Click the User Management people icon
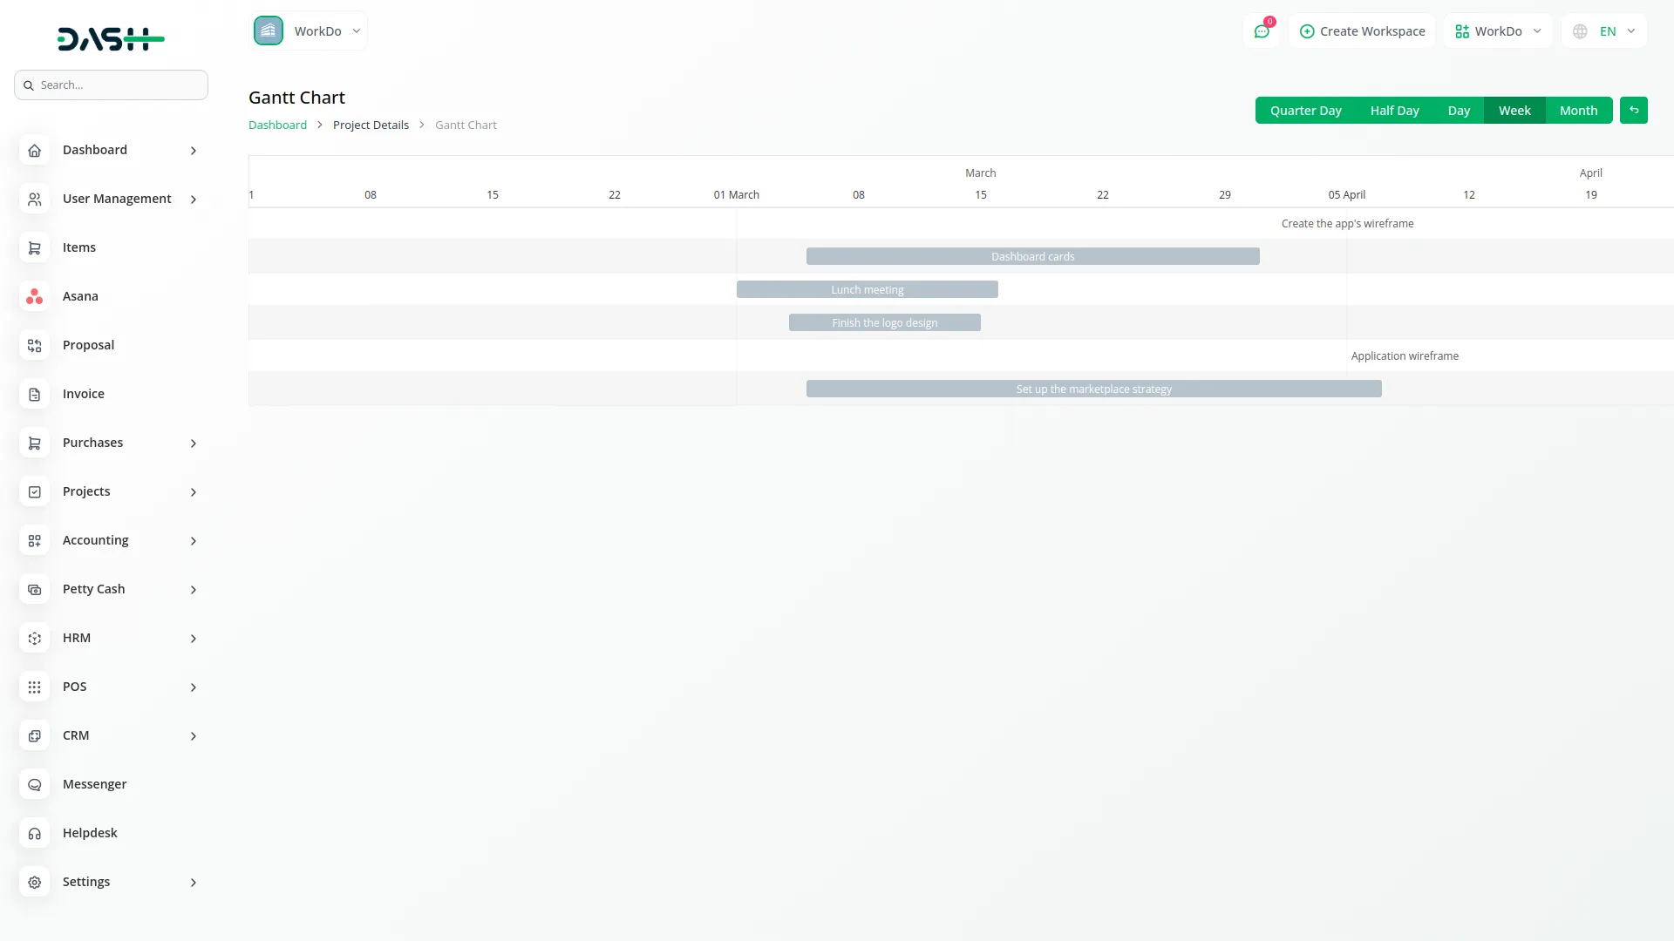 [34, 200]
